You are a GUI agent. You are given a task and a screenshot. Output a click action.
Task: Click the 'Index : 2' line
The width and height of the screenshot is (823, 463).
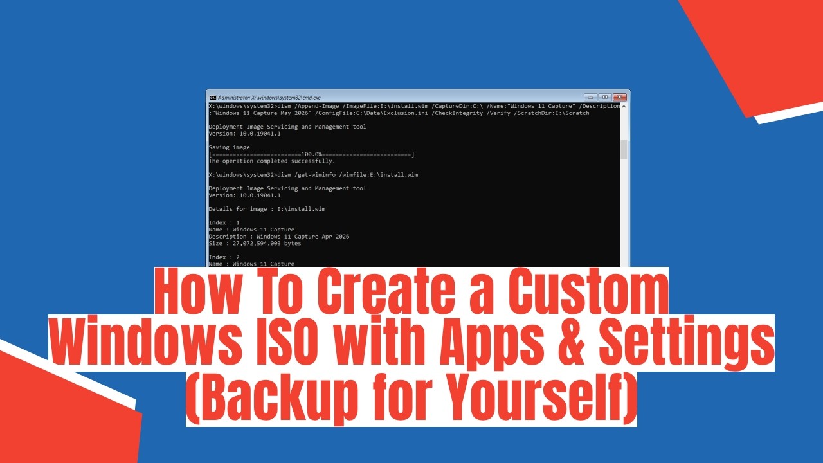[x=224, y=257]
